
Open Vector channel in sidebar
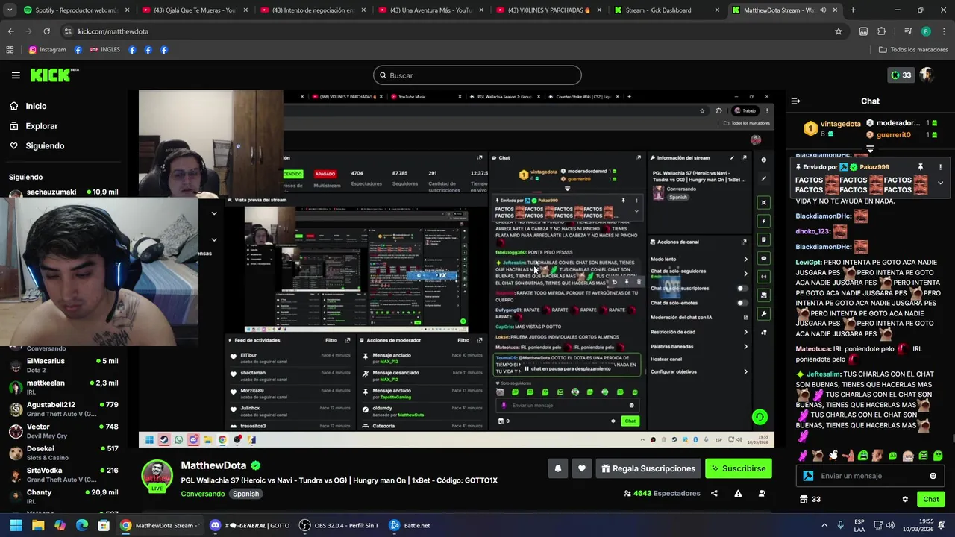pyautogui.click(x=63, y=431)
